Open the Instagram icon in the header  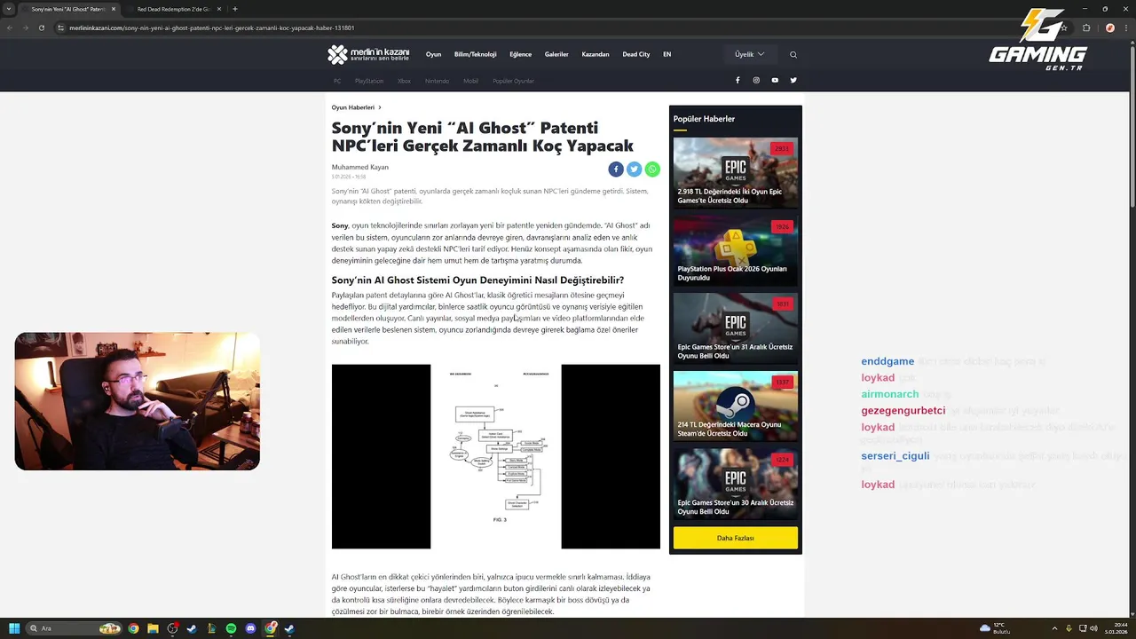756,80
